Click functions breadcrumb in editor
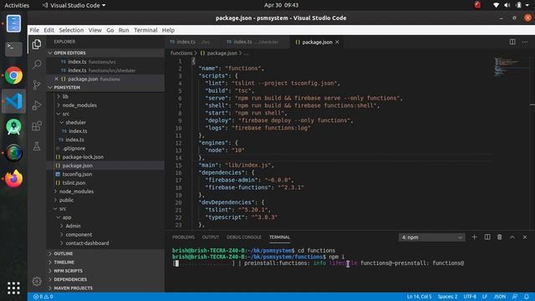Screen dimensions: 535x301 point(181,54)
